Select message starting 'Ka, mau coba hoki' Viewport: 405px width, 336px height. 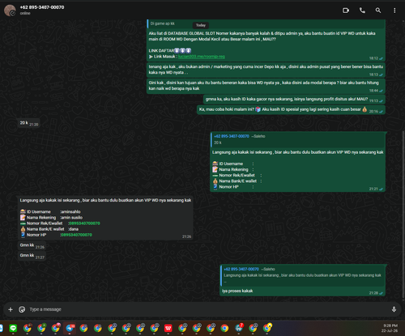tap(291, 109)
